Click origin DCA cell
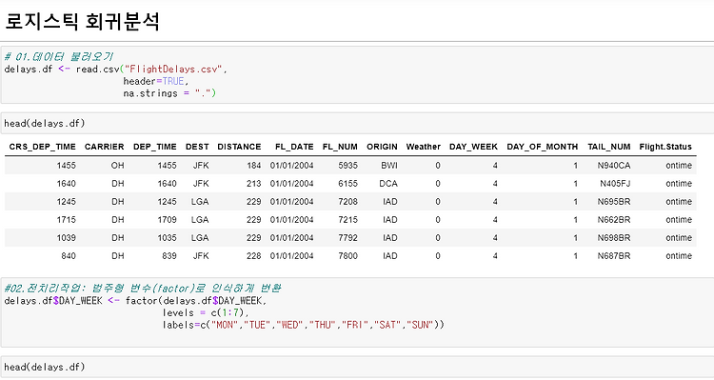The height and width of the screenshot is (380, 714). point(388,184)
